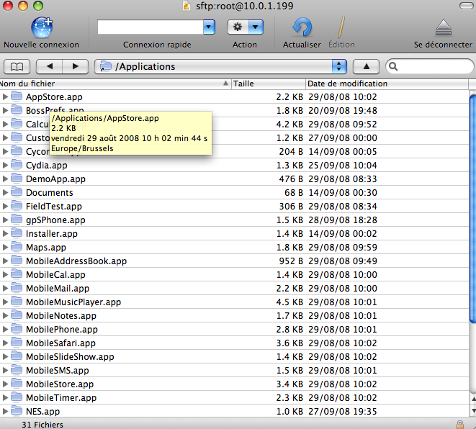Click the scrollbar up arrow
Viewport: 476px width, 429px height.
tap(473, 399)
